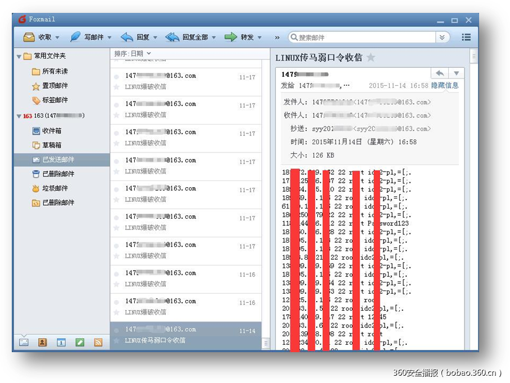The height and width of the screenshot is (383, 510).
Task: Collapse the 常用文件夹 folder group
Action: click(19, 56)
